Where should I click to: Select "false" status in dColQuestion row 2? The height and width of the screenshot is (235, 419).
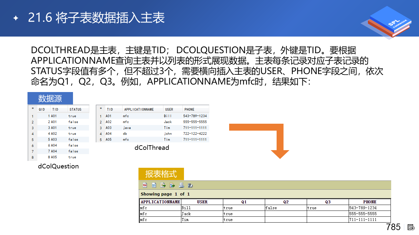(73, 122)
